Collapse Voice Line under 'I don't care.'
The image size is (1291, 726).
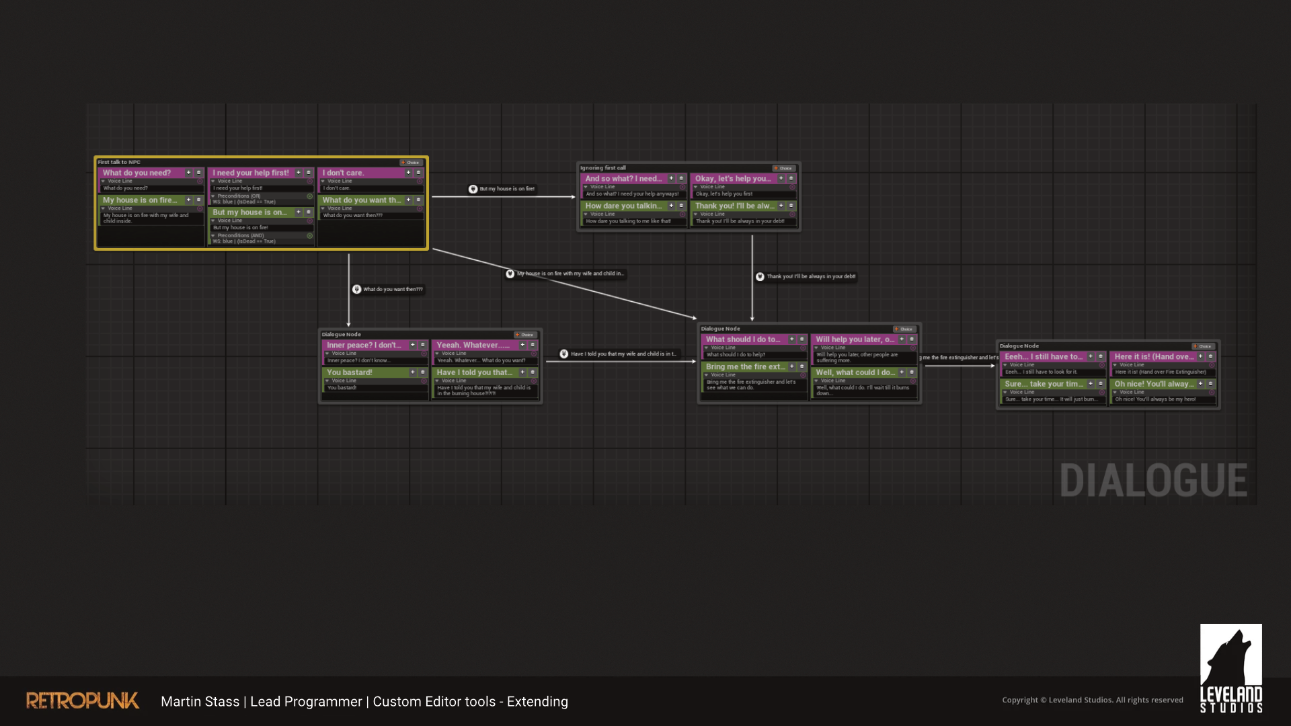pyautogui.click(x=323, y=182)
